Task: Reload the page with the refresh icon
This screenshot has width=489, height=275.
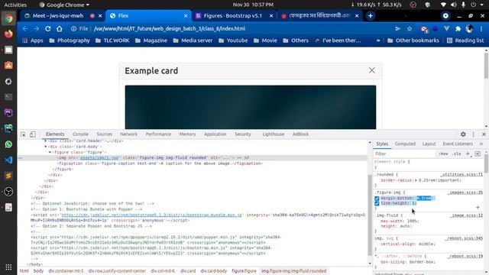Action: pyautogui.click(x=47, y=29)
